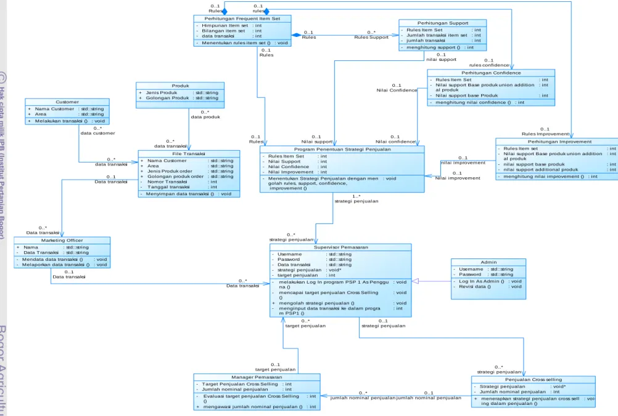Select the Supervisor Pemasaran class title
The width and height of the screenshot is (618, 416).
point(340,247)
